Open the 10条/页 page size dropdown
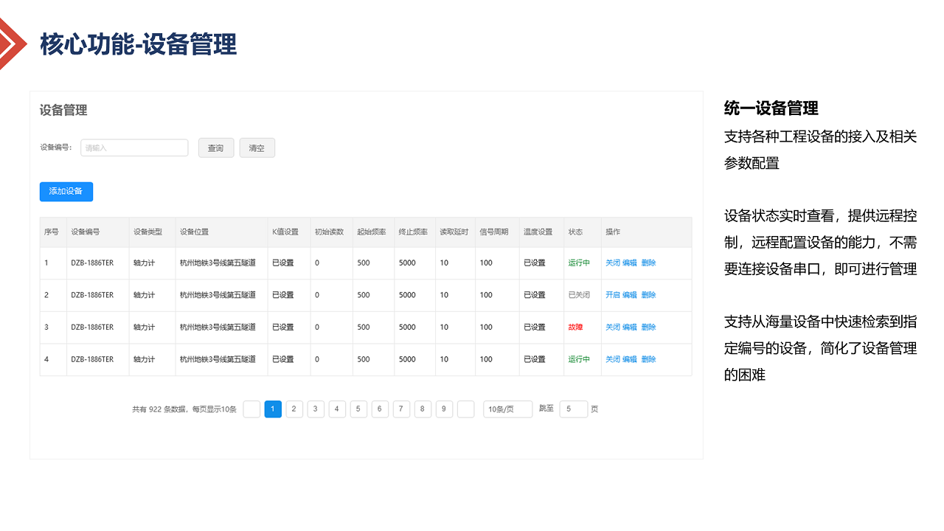944x531 pixels. pyautogui.click(x=507, y=409)
